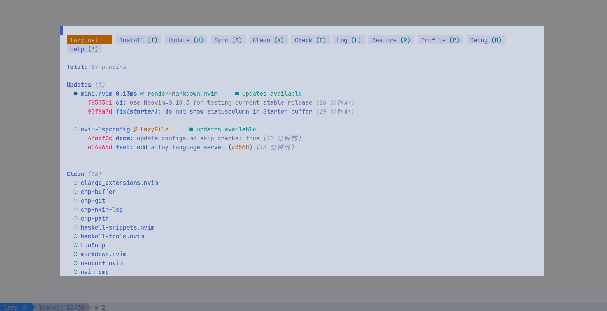Click the square icon beside nvim-lspconfig updates available

[x=191, y=129]
